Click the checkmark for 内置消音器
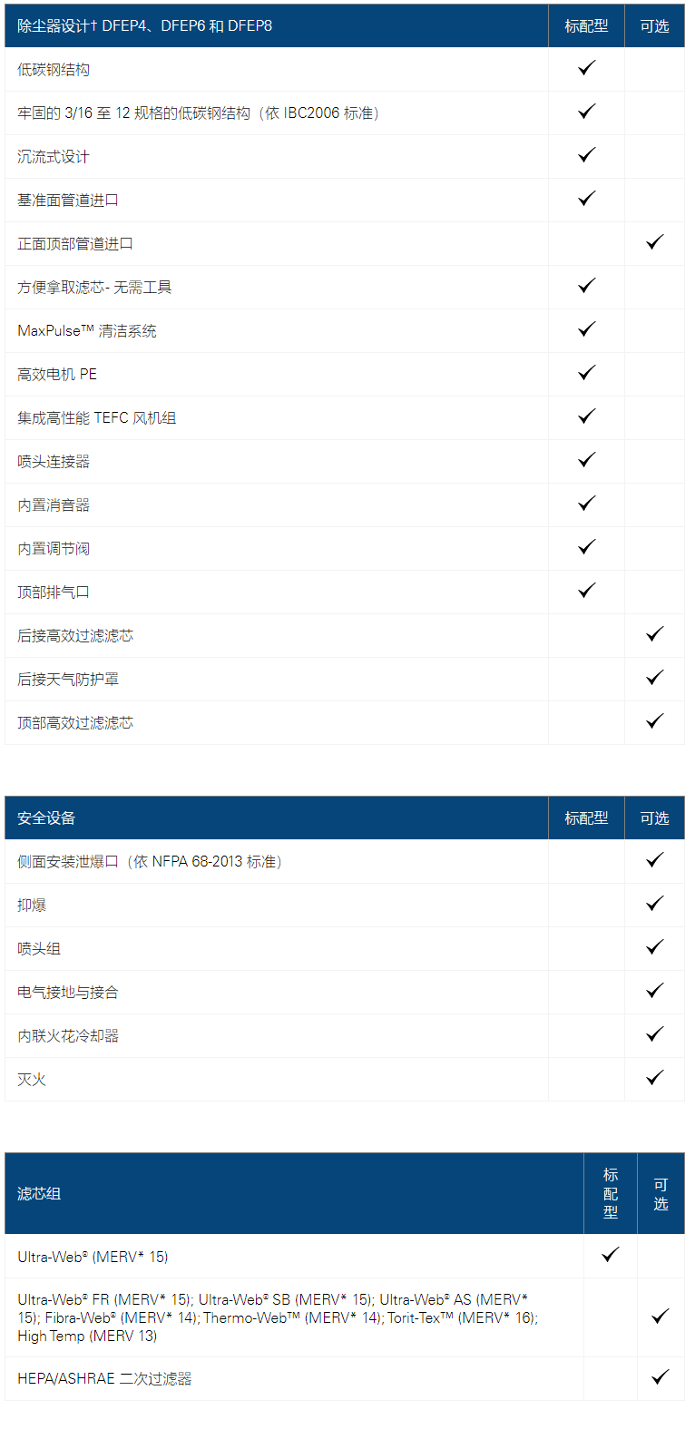This screenshot has height=1449, width=695. [587, 504]
